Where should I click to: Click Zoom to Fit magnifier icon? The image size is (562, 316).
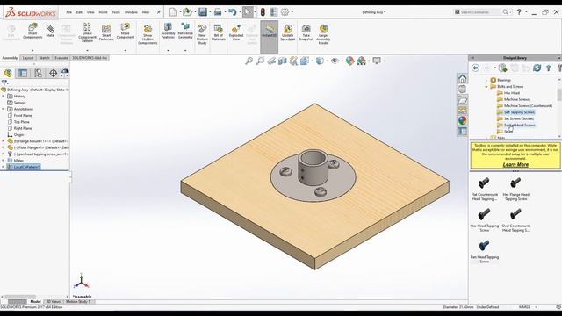pos(249,61)
